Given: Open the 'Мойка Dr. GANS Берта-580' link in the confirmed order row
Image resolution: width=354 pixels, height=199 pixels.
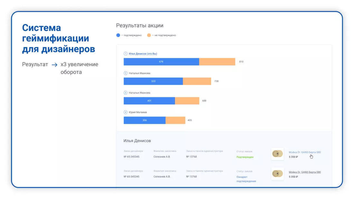Looking at the screenshot, I should 305,152.
